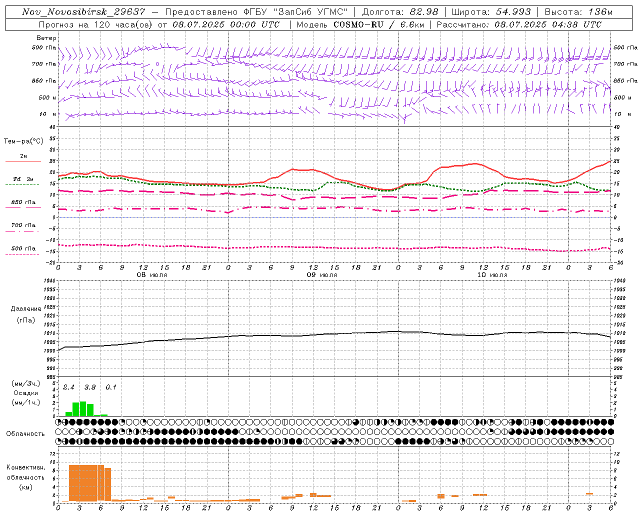The width and height of the screenshot is (640, 512).
Task: Click the elevation text Высота: 136м
Action: click(x=578, y=12)
